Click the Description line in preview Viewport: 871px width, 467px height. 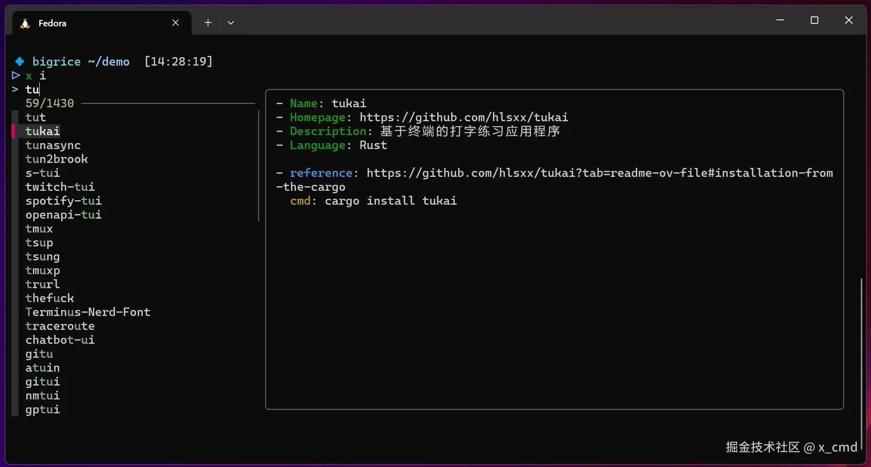[x=418, y=131]
